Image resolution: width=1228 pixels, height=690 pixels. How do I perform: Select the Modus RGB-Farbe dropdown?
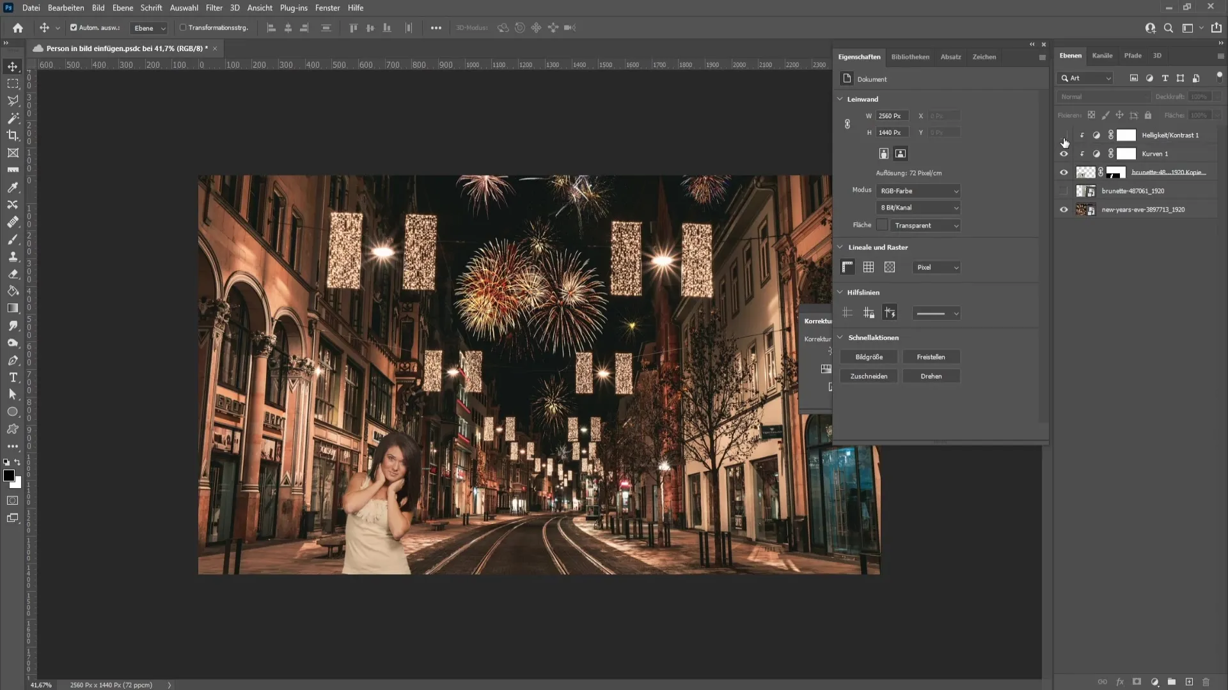(918, 190)
